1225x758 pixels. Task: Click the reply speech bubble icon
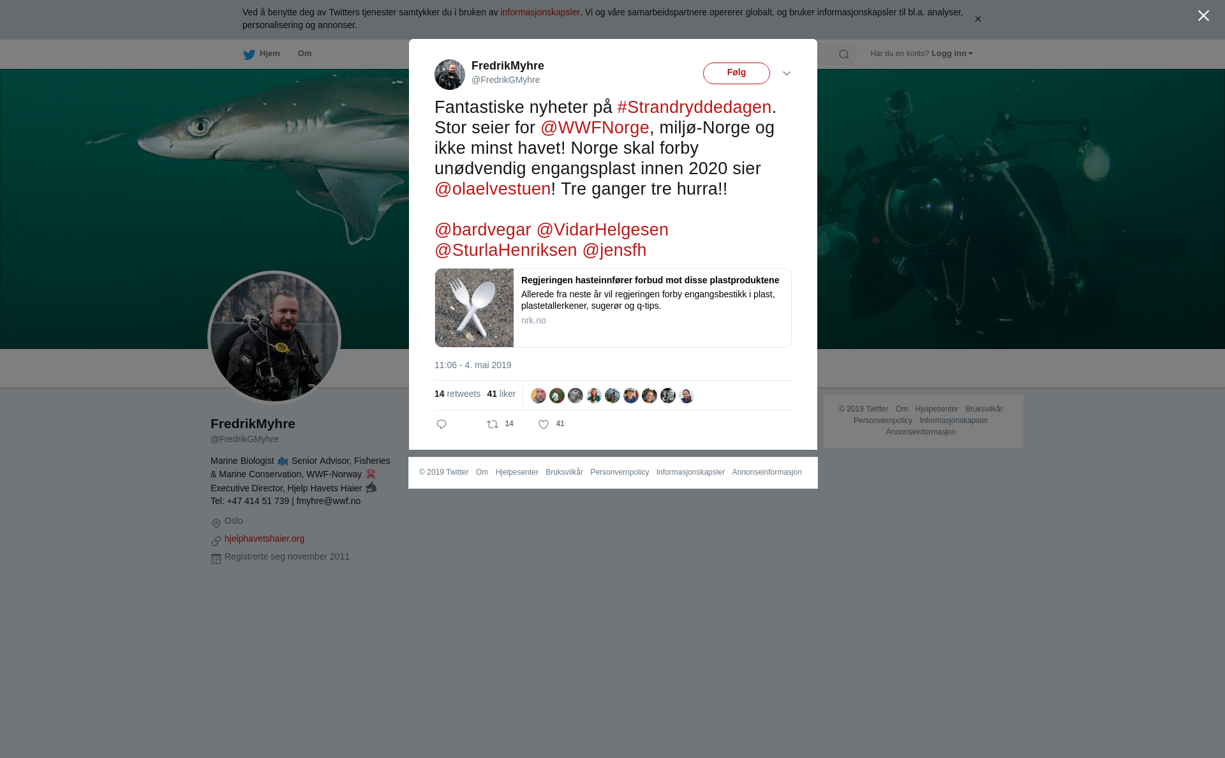pos(442,424)
